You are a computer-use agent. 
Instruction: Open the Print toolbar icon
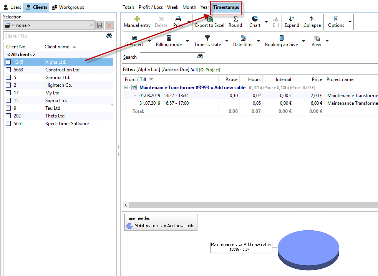[178, 19]
